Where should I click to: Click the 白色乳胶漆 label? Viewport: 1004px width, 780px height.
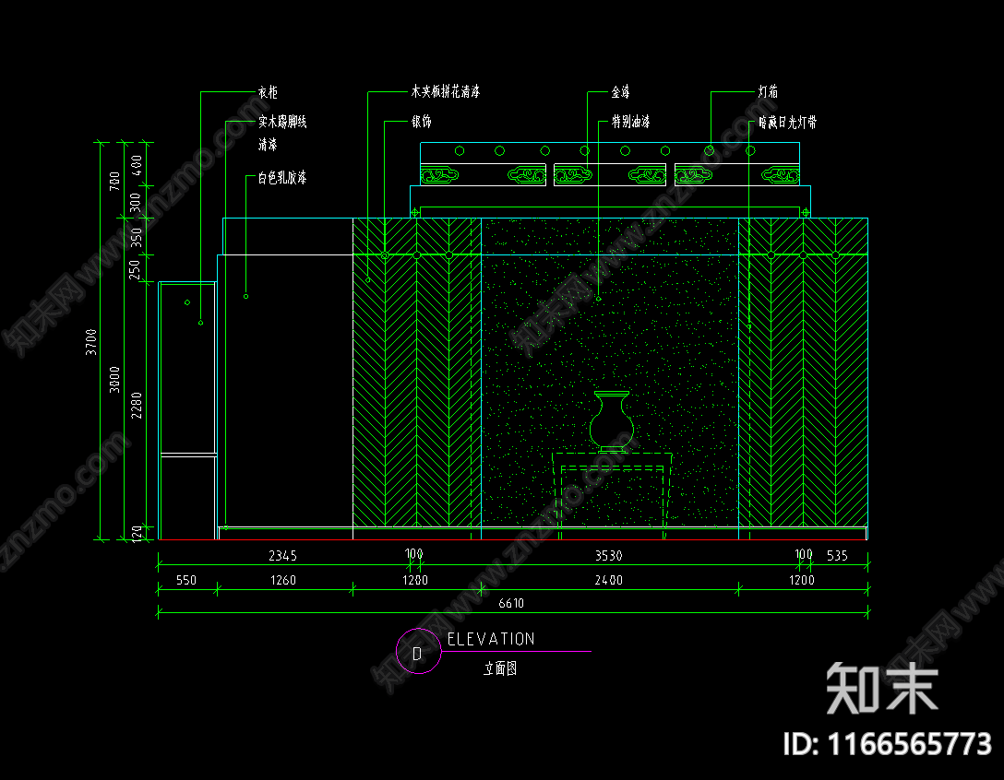(282, 178)
